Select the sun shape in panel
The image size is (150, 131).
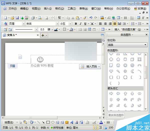coord(125,71)
